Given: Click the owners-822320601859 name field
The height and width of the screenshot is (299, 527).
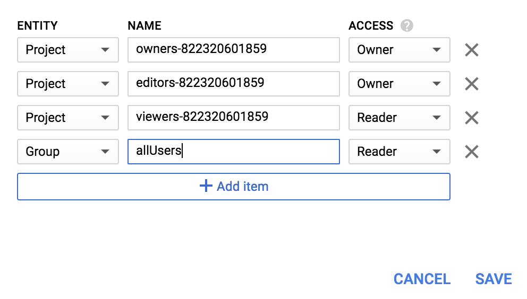Looking at the screenshot, I should point(233,50).
